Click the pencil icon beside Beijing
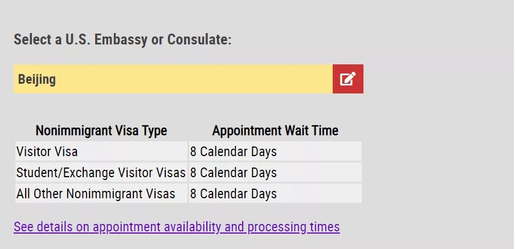The image size is (515, 249). click(x=348, y=79)
